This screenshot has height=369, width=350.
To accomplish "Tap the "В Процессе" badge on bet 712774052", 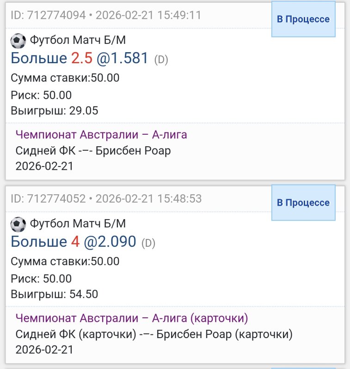I will (x=303, y=203).
